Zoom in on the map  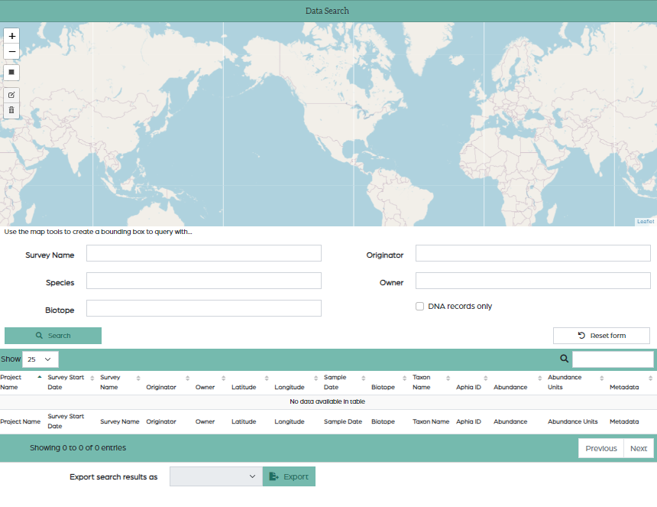pyautogui.click(x=11, y=36)
